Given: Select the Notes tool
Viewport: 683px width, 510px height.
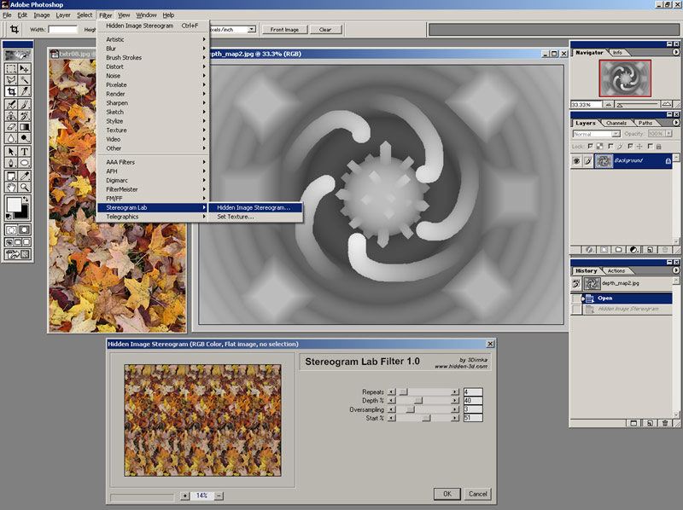Looking at the screenshot, I should pyautogui.click(x=11, y=176).
